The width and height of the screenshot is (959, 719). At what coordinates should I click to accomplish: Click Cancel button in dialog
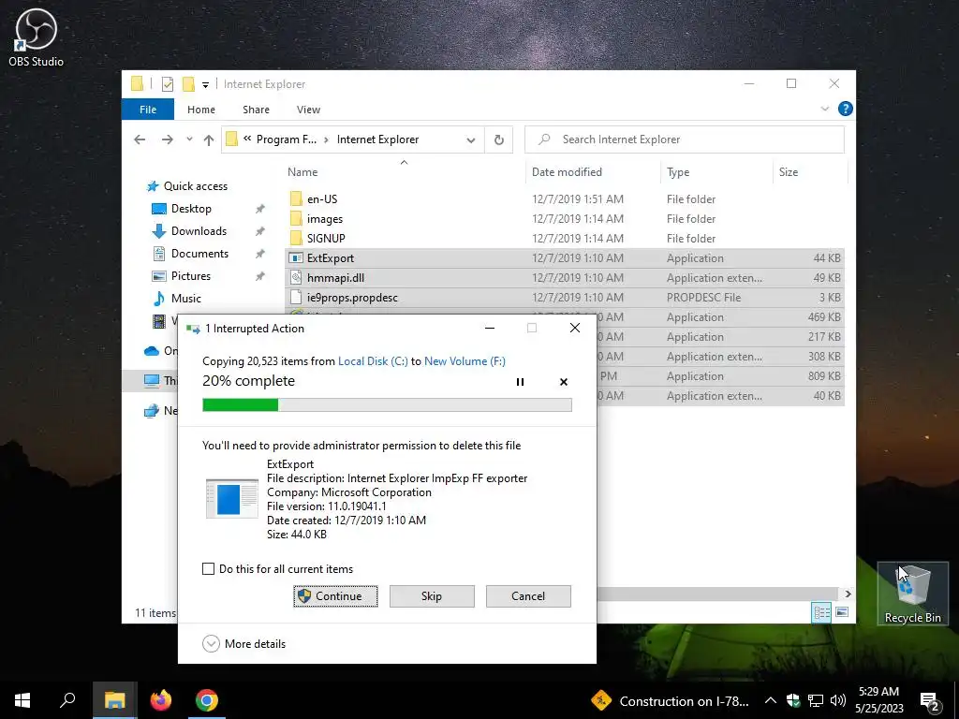528,596
